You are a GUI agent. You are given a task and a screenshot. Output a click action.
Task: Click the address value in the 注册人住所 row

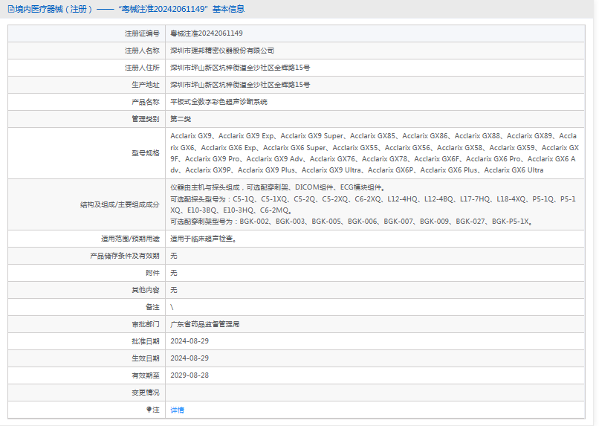point(240,68)
